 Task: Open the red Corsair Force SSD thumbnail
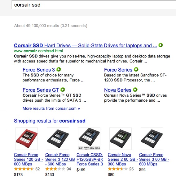point(27,139)
